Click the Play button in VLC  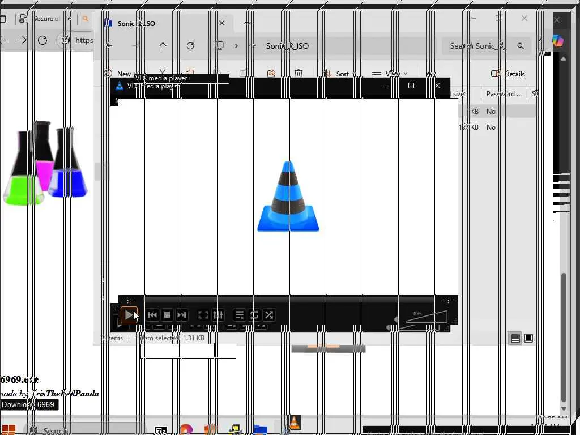[x=129, y=315]
